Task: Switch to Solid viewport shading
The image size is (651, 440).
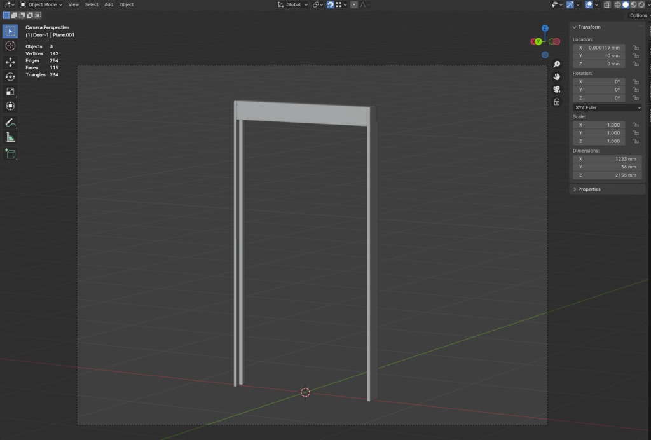Action: coord(626,4)
